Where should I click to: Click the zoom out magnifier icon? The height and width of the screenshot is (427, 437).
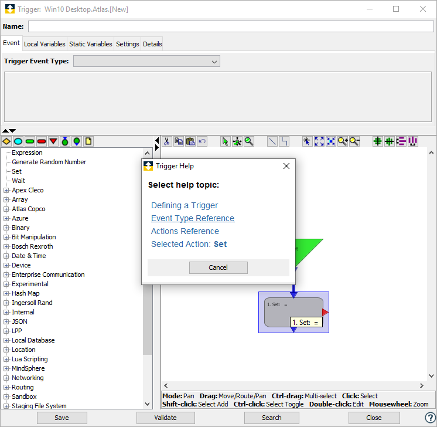click(354, 141)
